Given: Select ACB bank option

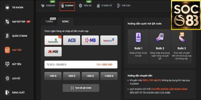Looking at the screenshot, I should [72, 40].
